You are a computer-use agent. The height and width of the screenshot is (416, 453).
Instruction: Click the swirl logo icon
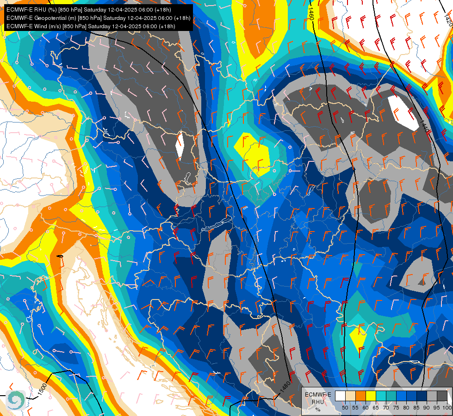(16, 400)
